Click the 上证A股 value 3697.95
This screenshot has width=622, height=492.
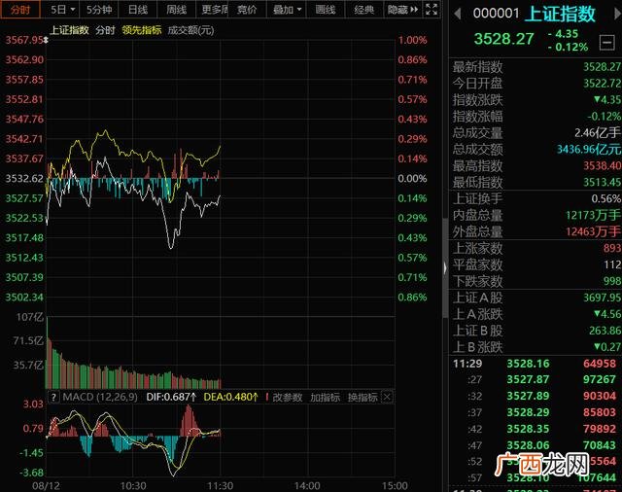tap(602, 298)
